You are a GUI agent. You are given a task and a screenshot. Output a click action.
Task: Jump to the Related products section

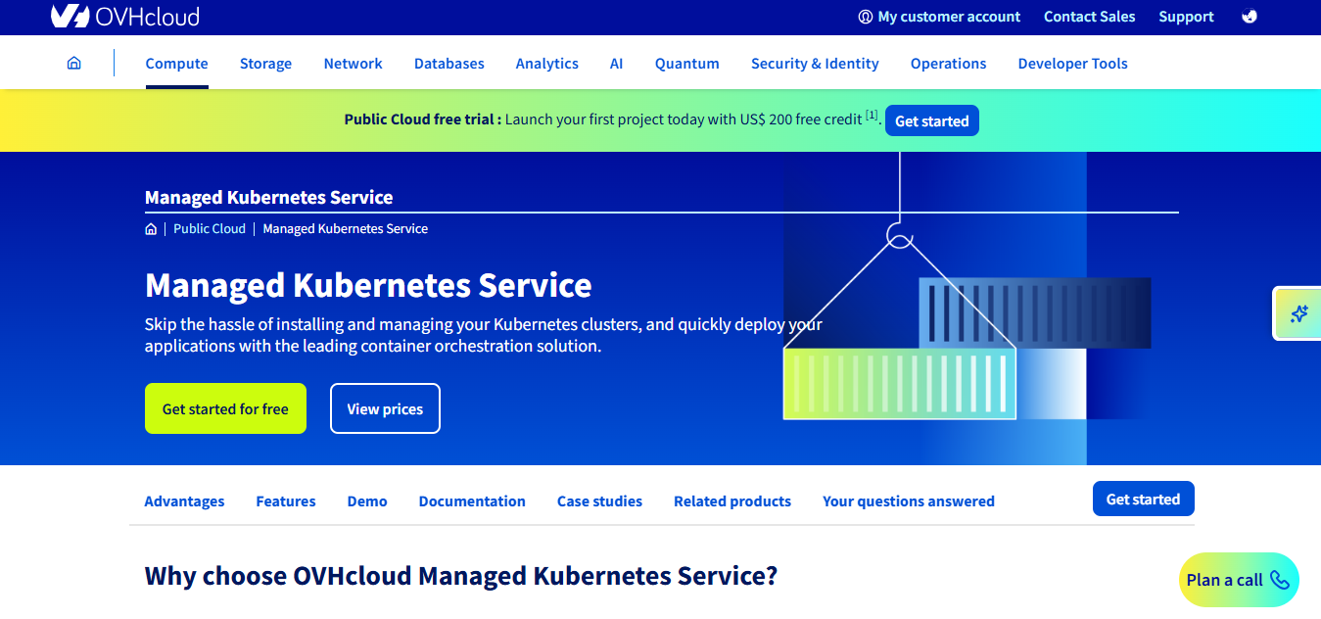pyautogui.click(x=732, y=501)
